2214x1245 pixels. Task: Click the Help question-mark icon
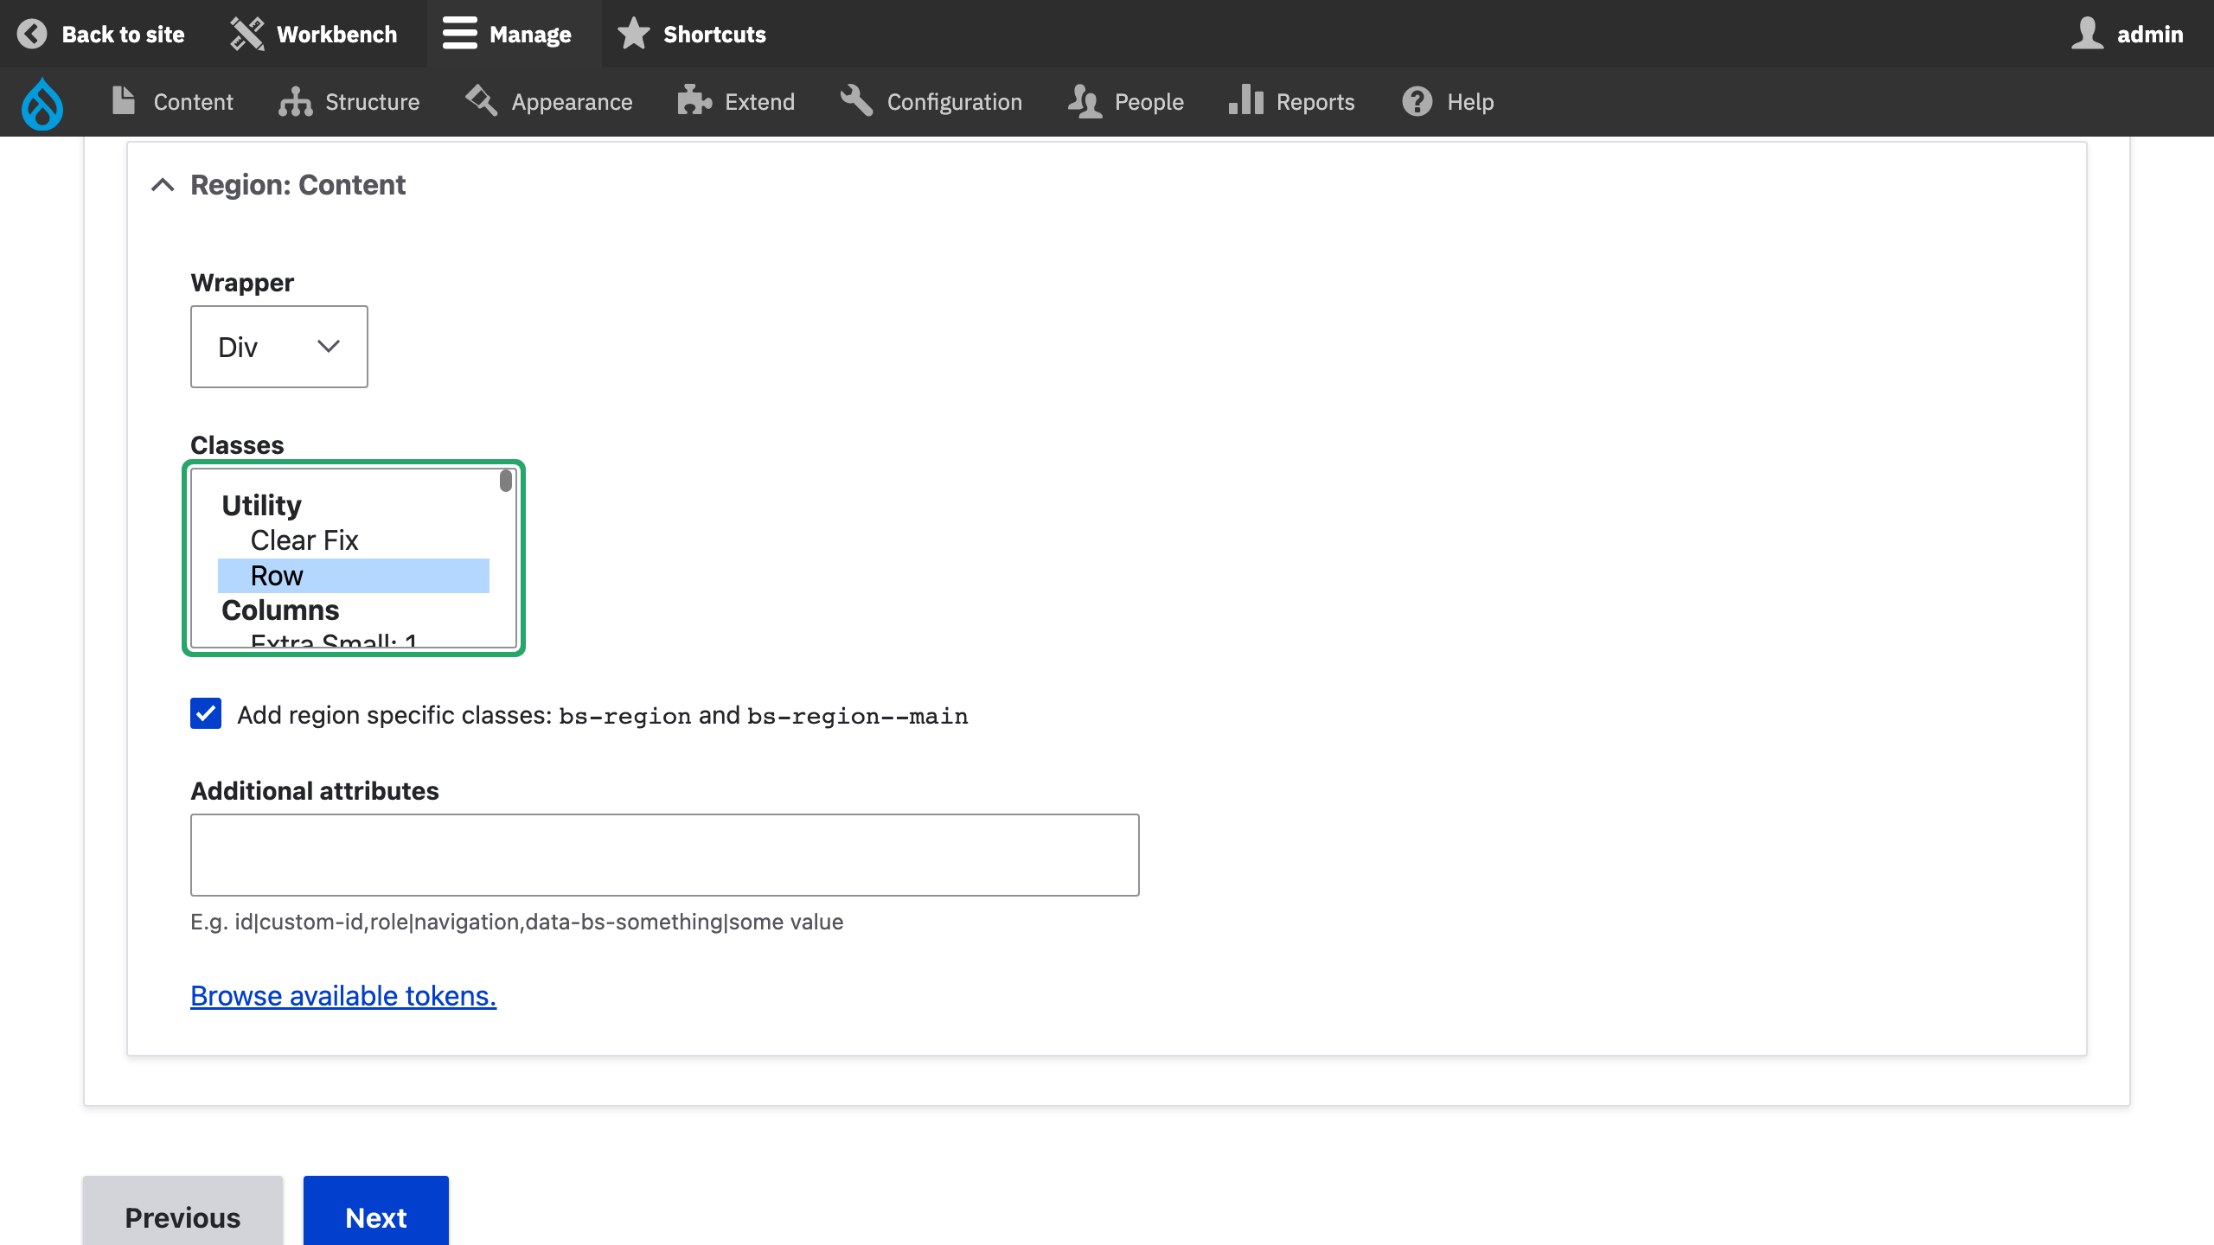[x=1416, y=101]
